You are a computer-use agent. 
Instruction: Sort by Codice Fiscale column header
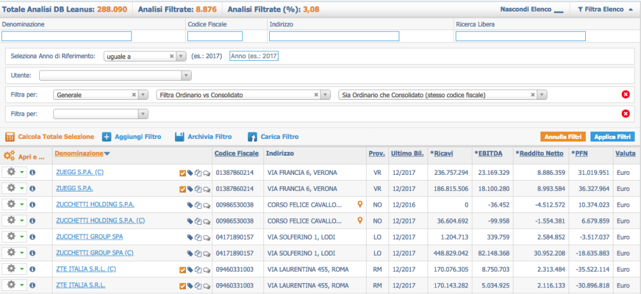pyautogui.click(x=237, y=154)
